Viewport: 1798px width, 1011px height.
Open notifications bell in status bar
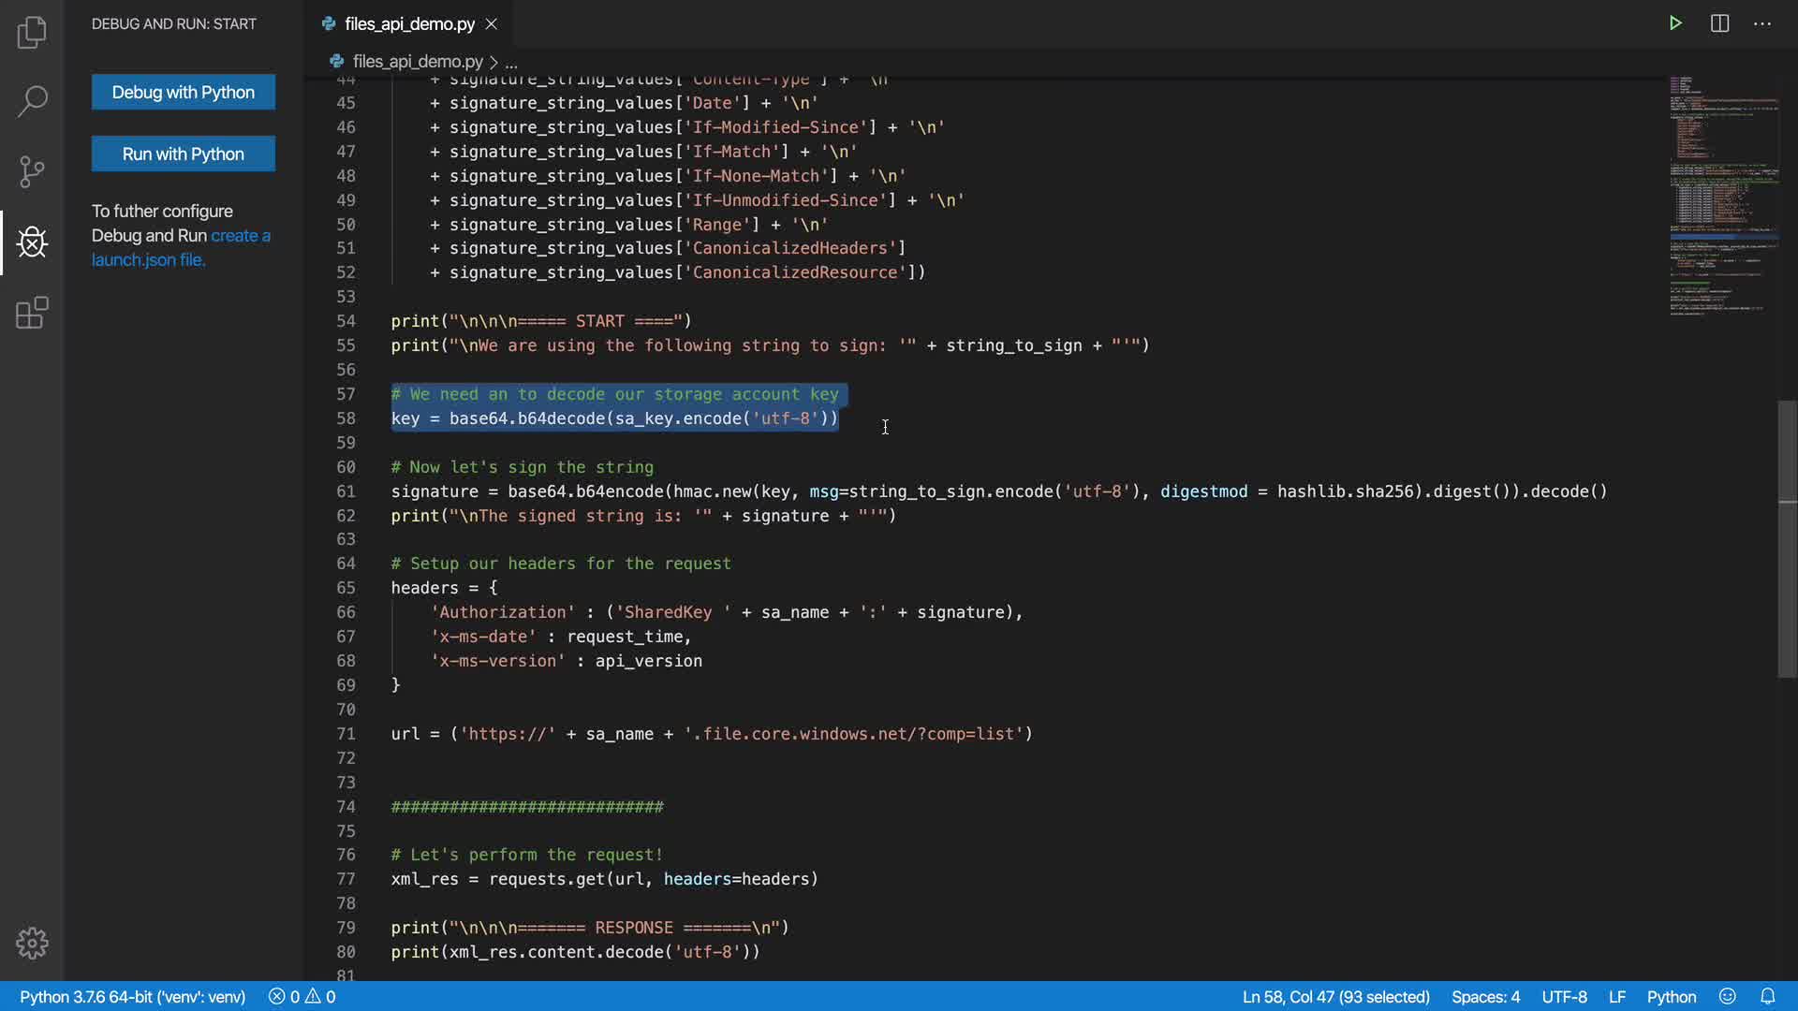1768,996
